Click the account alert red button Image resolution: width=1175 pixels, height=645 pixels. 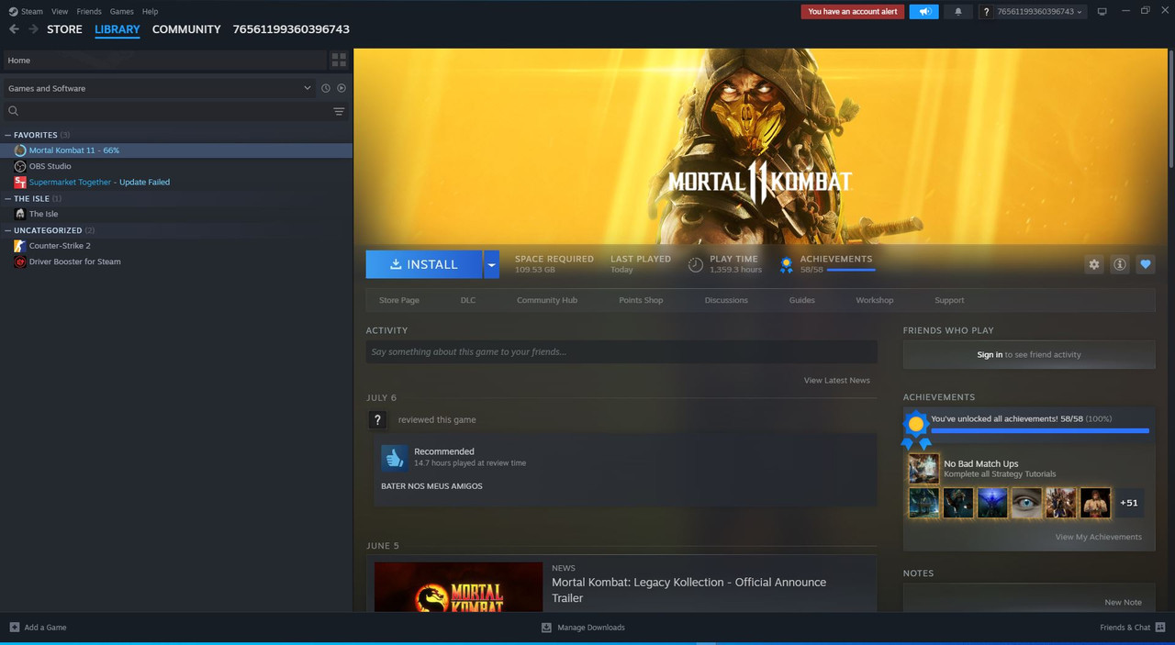pos(853,12)
